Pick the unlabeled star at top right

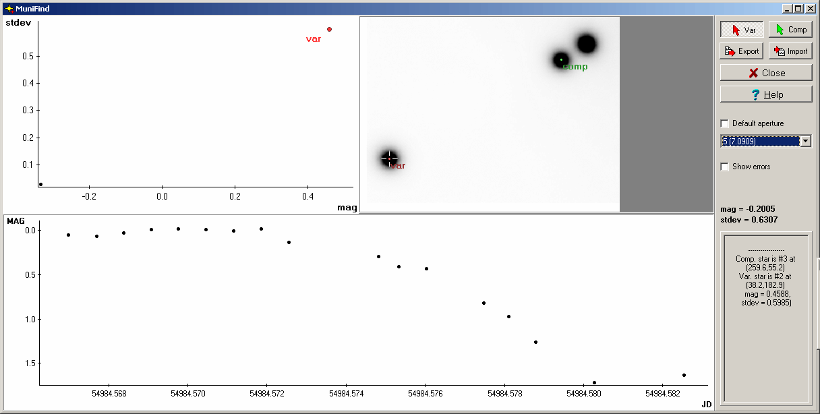[x=586, y=44]
